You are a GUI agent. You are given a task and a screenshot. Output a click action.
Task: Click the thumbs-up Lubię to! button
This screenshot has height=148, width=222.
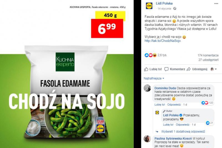click(153, 69)
